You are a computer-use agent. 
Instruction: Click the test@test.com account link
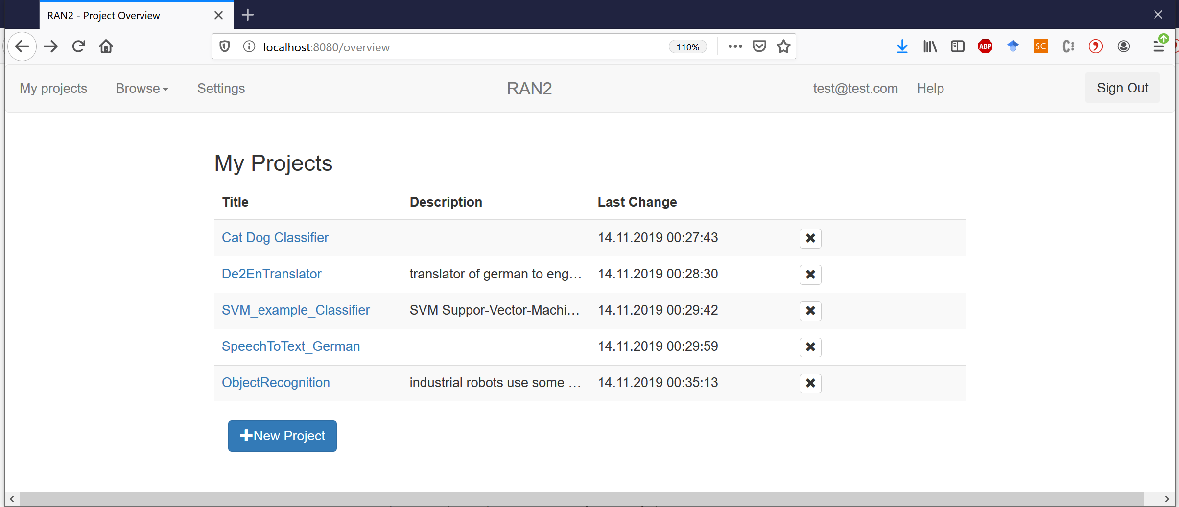(x=855, y=89)
